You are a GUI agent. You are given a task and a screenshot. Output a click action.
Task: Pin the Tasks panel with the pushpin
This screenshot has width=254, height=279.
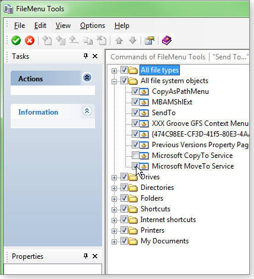pyautogui.click(x=85, y=56)
